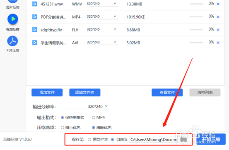Viewport: 229px width, 150px height.
Task: Click the 查看文件 button
Action: [x=167, y=93]
